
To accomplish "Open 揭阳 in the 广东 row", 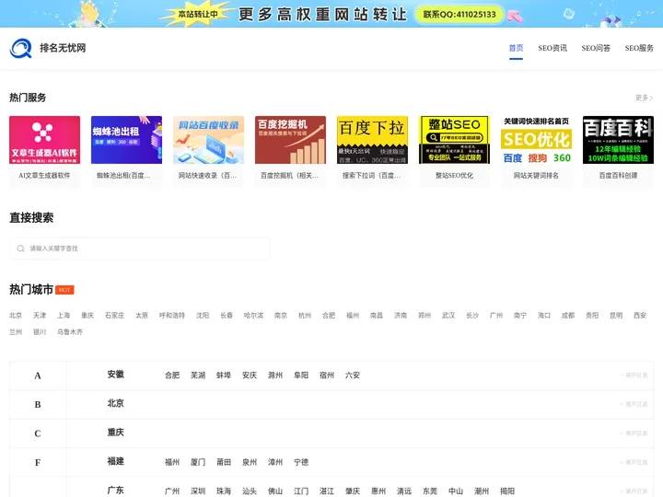I will (507, 491).
